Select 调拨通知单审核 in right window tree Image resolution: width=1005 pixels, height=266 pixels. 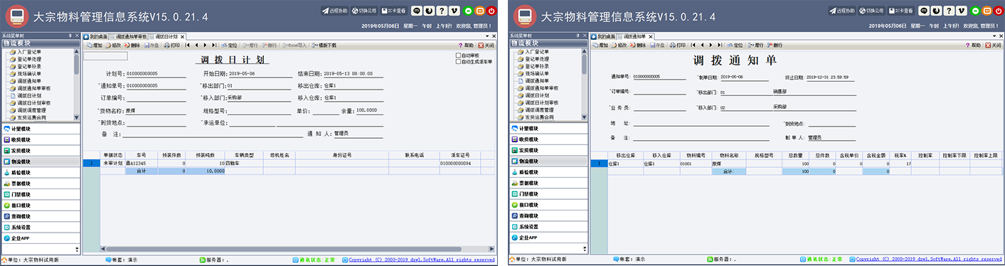541,88
